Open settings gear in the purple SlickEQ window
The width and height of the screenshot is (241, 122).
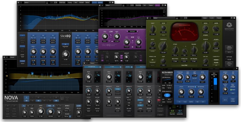tap(165, 5)
